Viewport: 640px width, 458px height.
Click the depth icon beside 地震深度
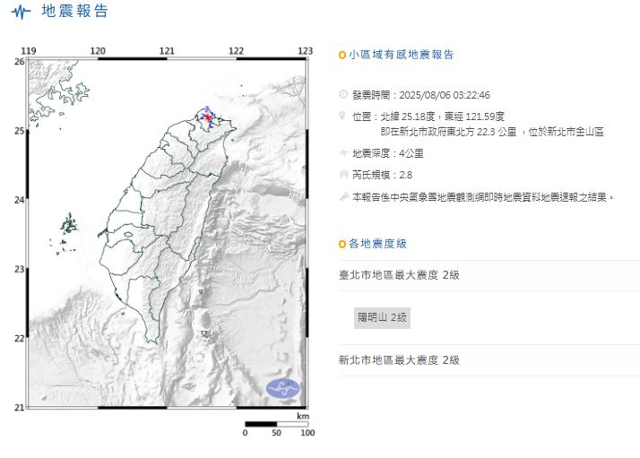(x=343, y=153)
